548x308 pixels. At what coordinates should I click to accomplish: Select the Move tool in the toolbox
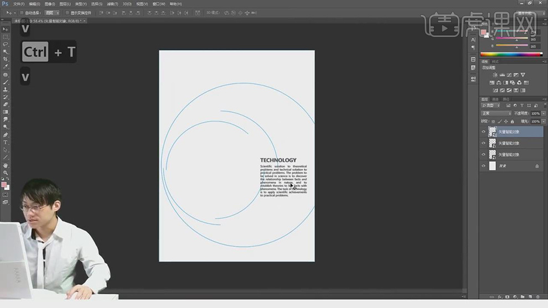coord(6,29)
